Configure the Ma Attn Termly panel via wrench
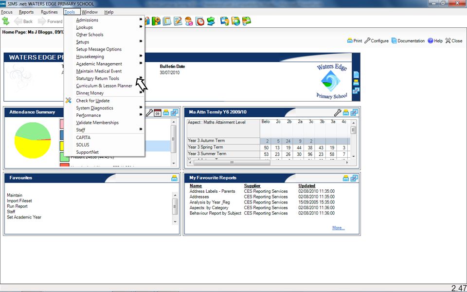The width and height of the screenshot is (467, 292). [338, 112]
